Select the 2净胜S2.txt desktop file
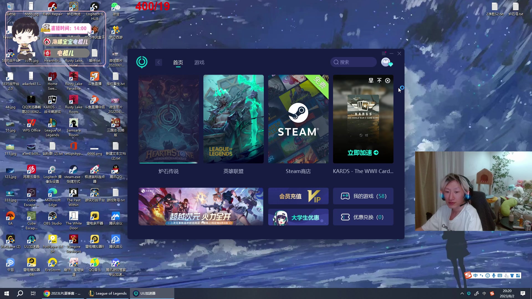532x299 pixels. [x=495, y=9]
